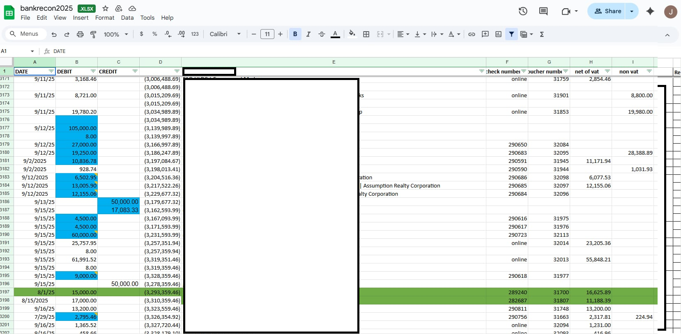Click the font size input field
The width and height of the screenshot is (681, 334).
coord(267,34)
